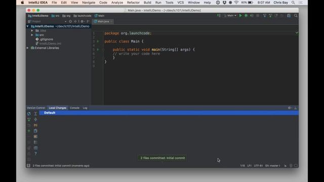The image size is (324, 182).
Task: Expand the .idea folder in project tree
Action: point(32,31)
